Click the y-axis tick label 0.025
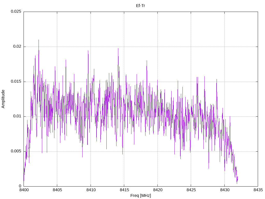The width and height of the screenshot is (265, 199). point(16,11)
